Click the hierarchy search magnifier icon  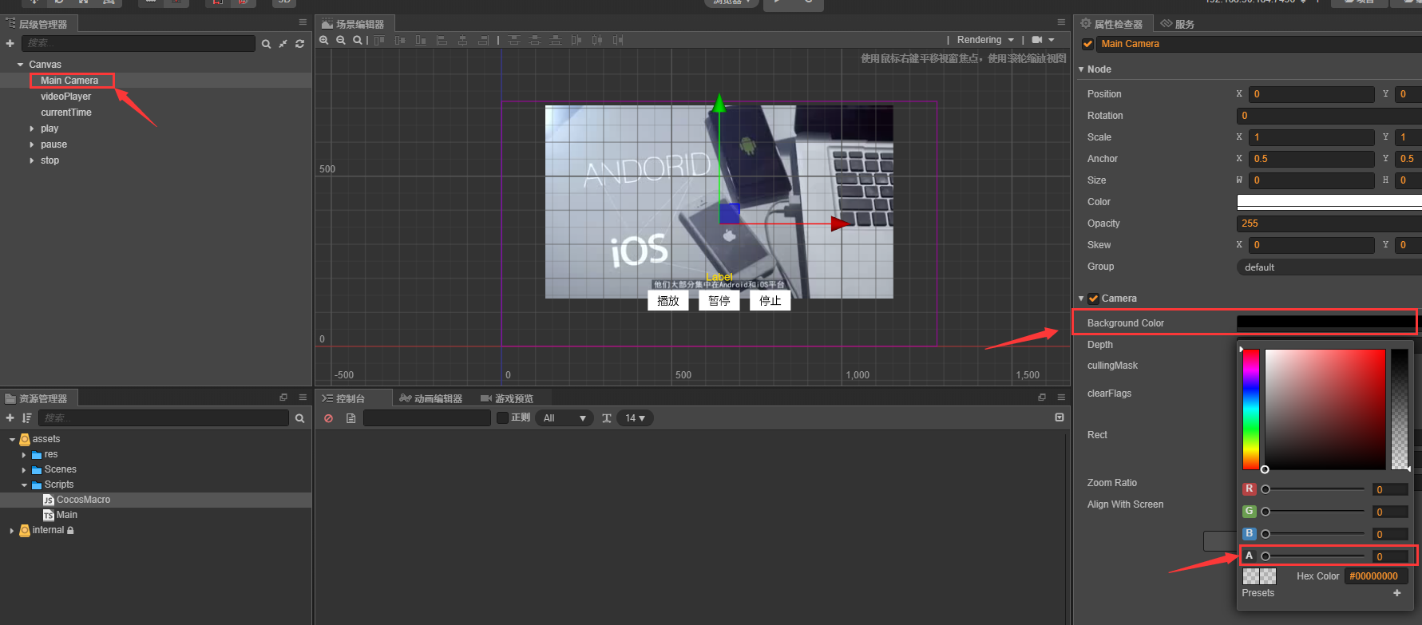(x=266, y=44)
